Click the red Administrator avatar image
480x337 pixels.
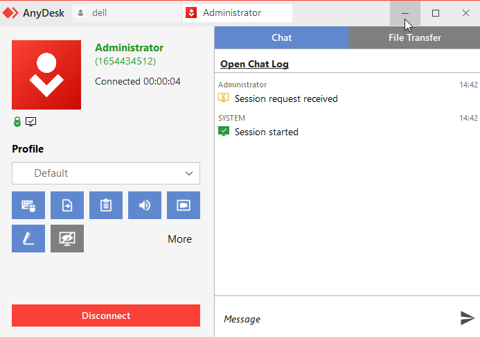point(46,75)
